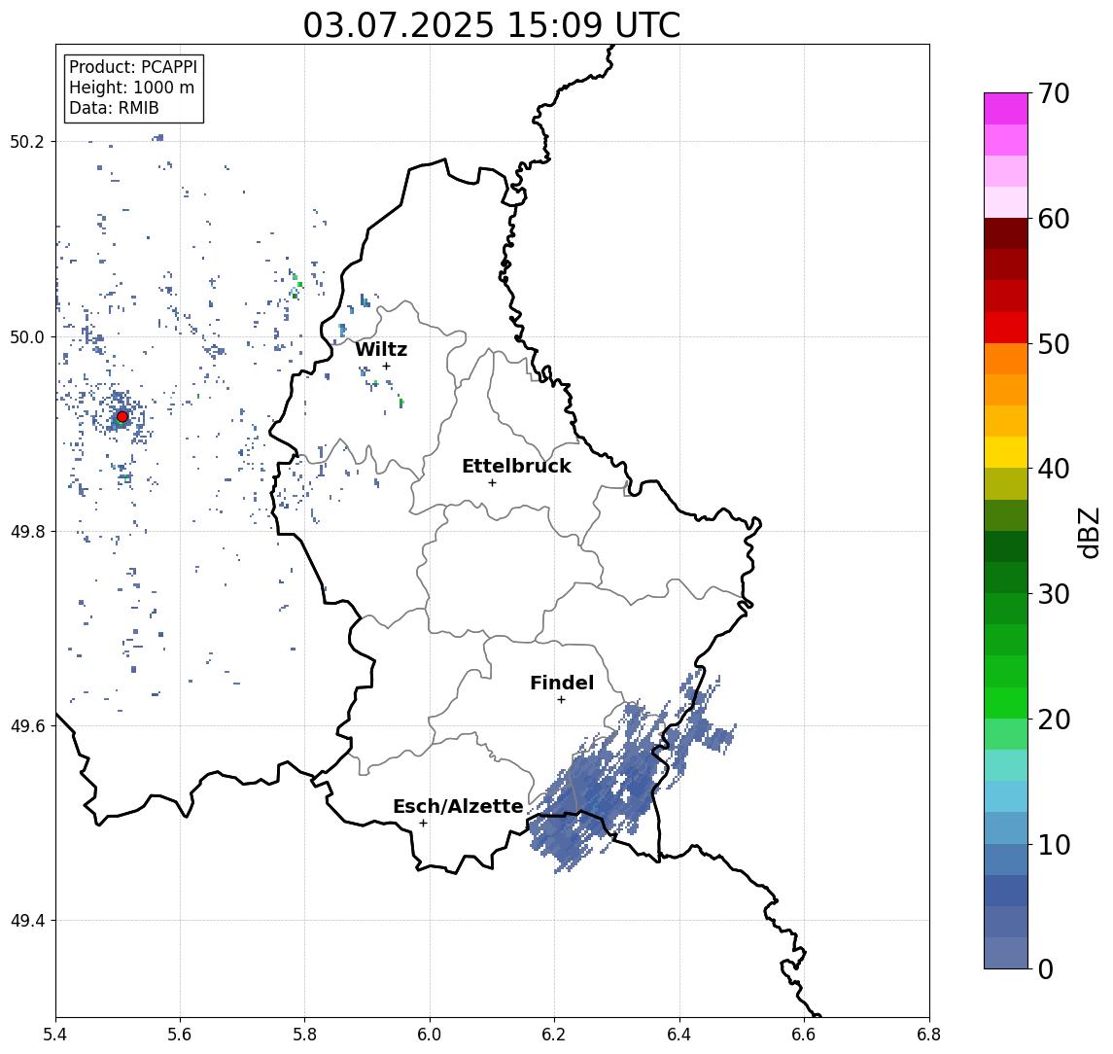Click the red radar site marker
The width and height of the screenshot is (1113, 1054).
pos(122,416)
